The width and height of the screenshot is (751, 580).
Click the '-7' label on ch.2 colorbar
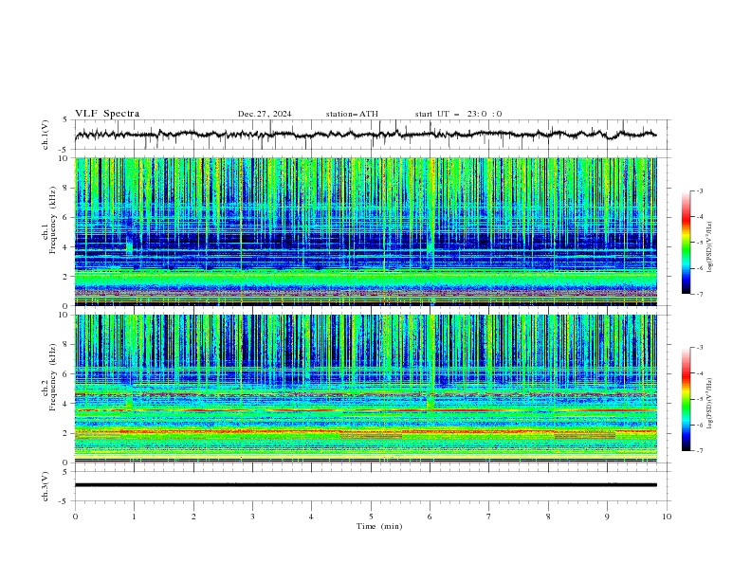coord(699,451)
